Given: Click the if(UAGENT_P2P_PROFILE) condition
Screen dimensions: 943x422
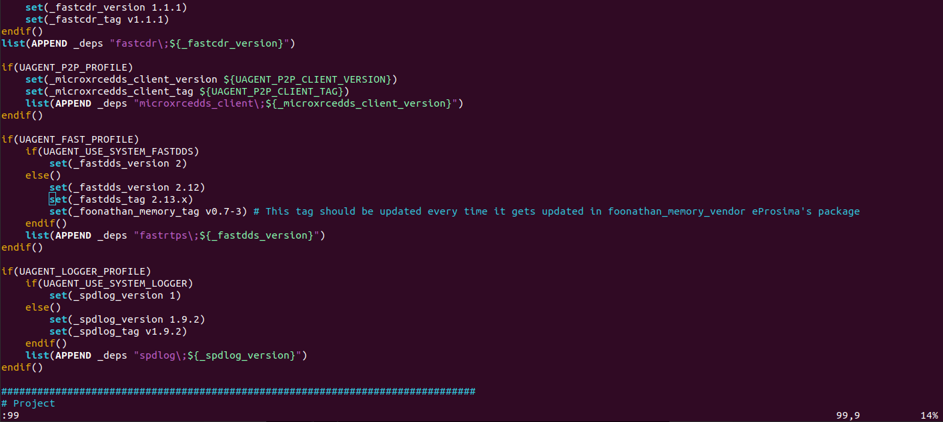Looking at the screenshot, I should click(67, 67).
